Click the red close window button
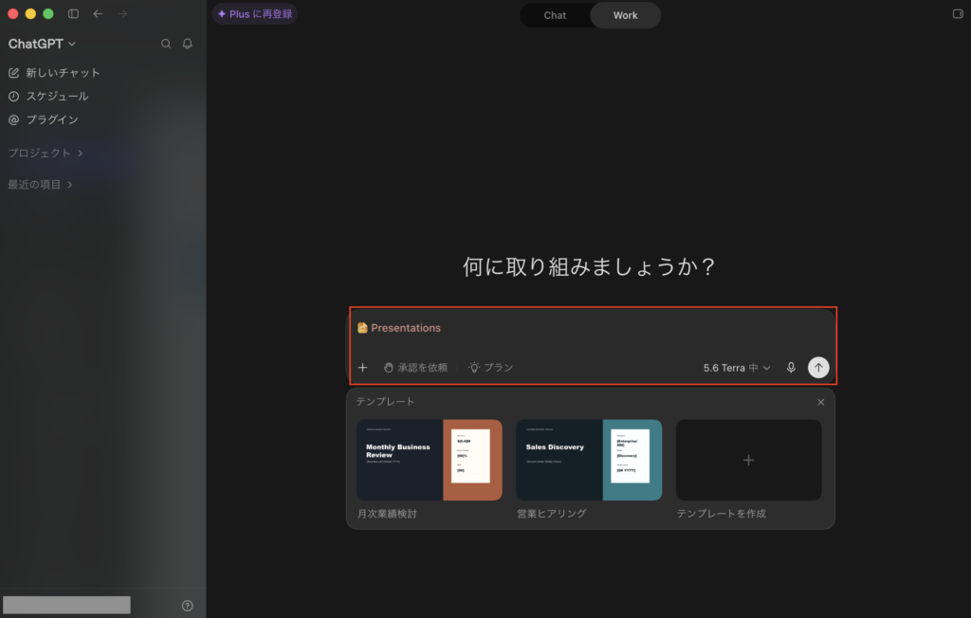Image resolution: width=971 pixels, height=618 pixels. coord(13,13)
